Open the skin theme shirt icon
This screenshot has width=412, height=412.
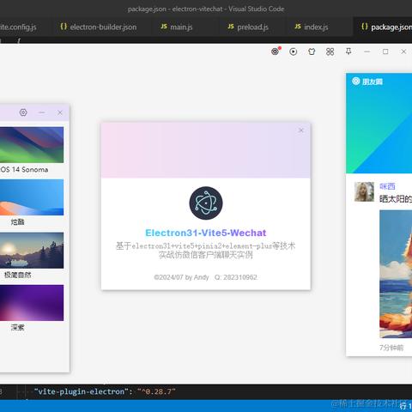click(x=312, y=51)
